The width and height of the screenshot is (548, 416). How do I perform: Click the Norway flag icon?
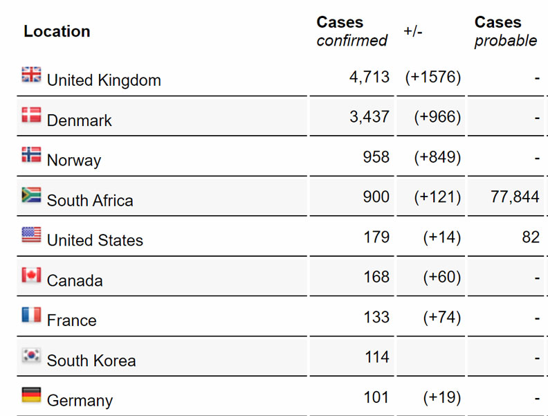(x=31, y=155)
